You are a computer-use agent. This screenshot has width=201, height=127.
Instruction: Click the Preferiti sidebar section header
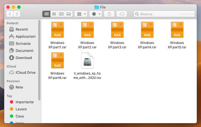(13, 23)
